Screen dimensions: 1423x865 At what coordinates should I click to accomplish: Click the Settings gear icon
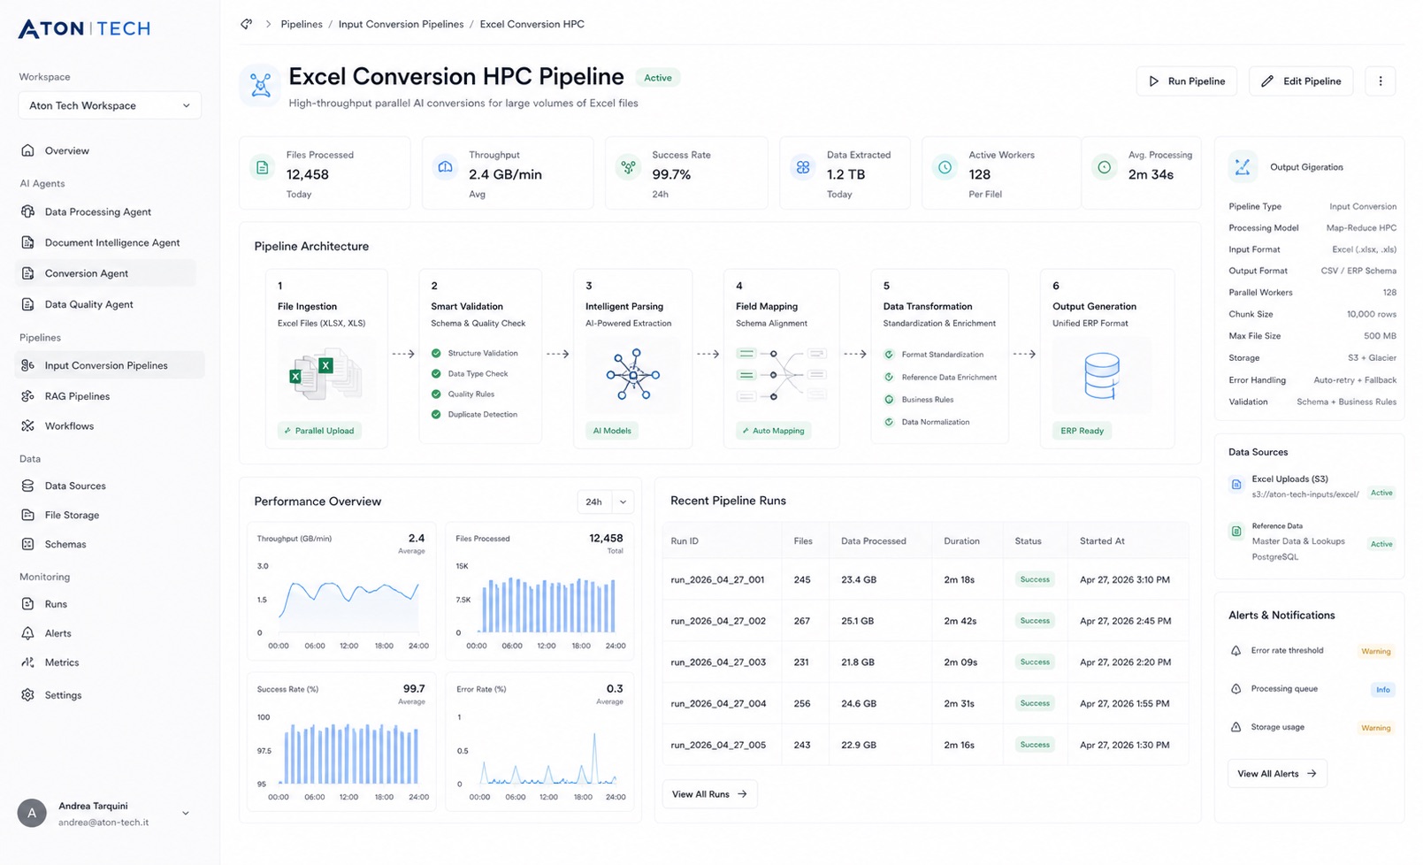coord(27,695)
